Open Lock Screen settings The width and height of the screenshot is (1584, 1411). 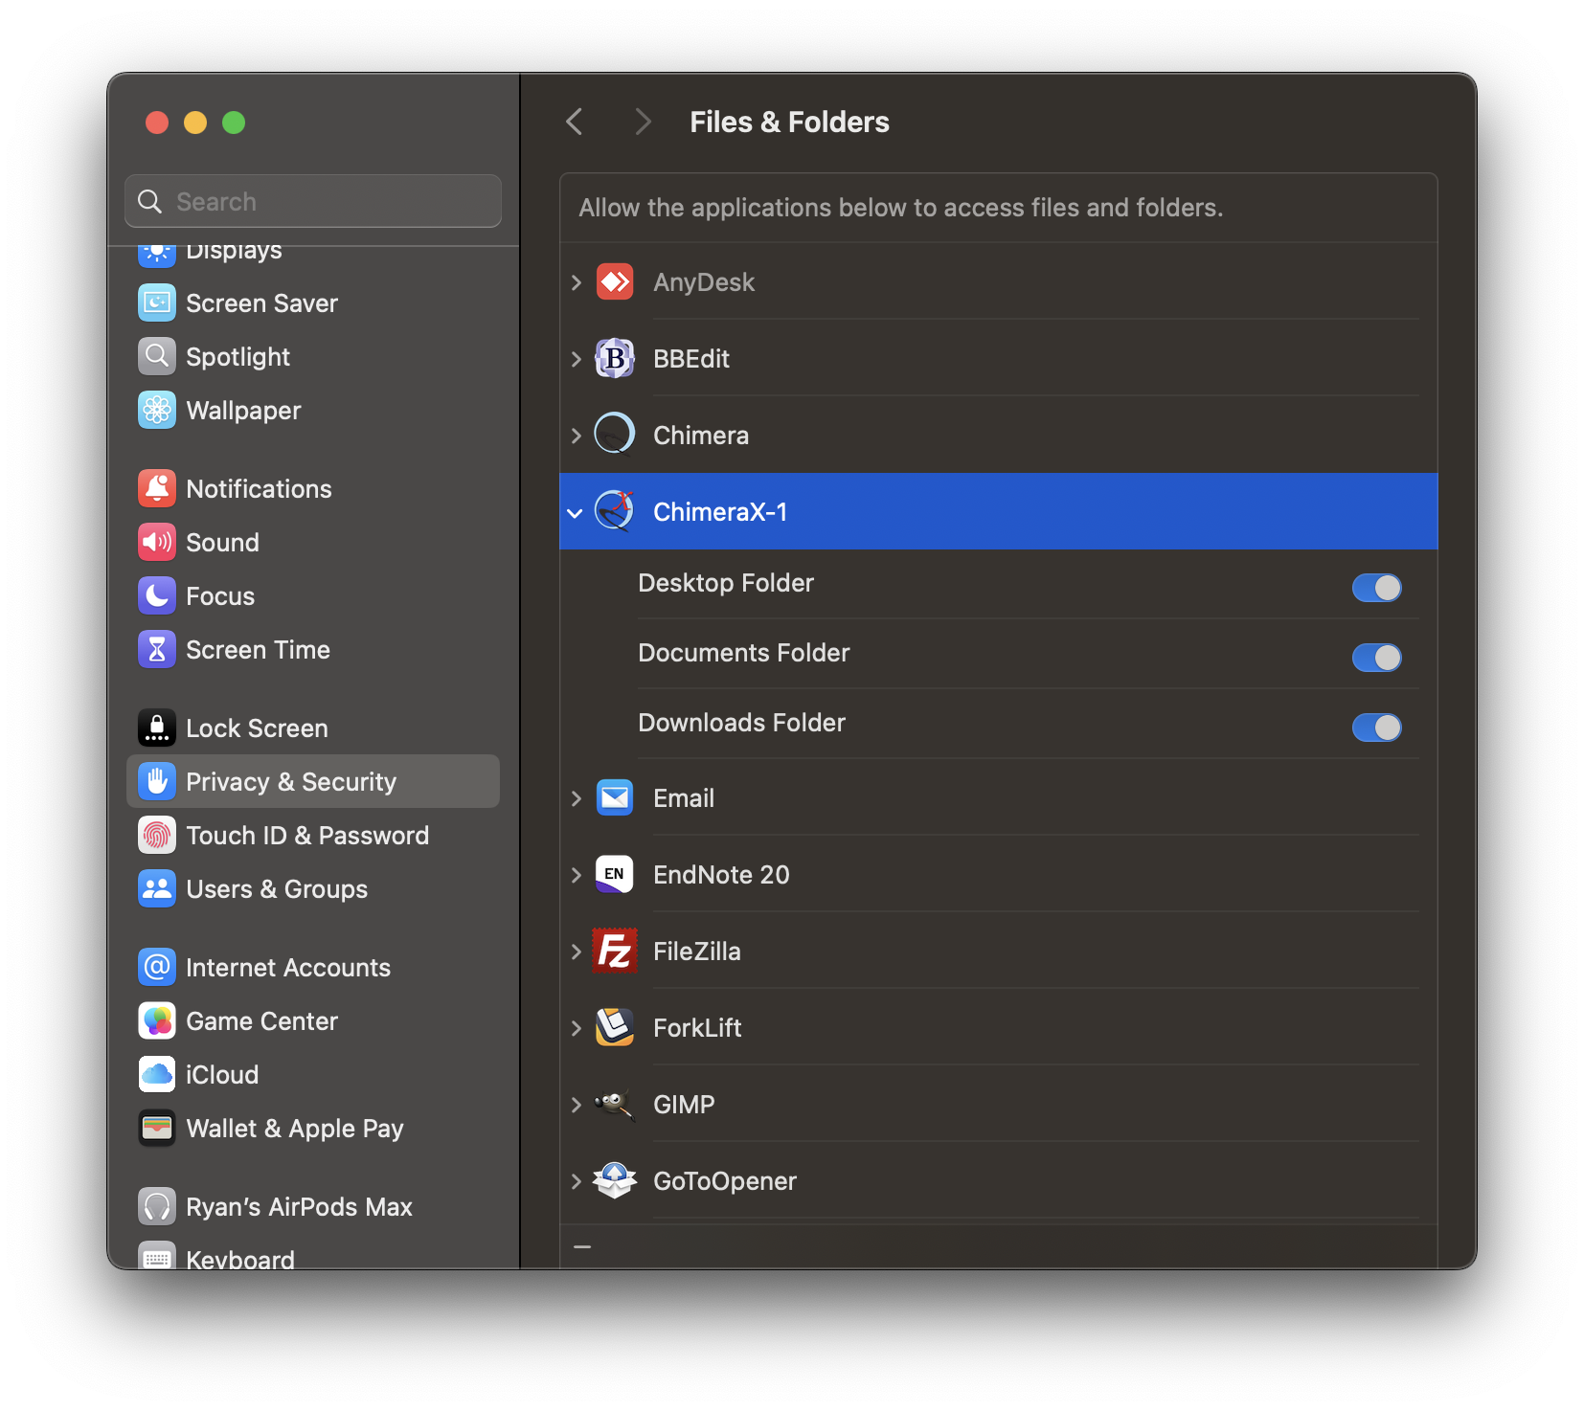pos(257,728)
